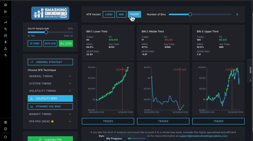
Task: Expand the Market Timing section
Action: (50, 114)
